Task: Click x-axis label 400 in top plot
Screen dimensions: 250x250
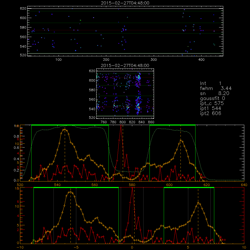Action: point(201,60)
